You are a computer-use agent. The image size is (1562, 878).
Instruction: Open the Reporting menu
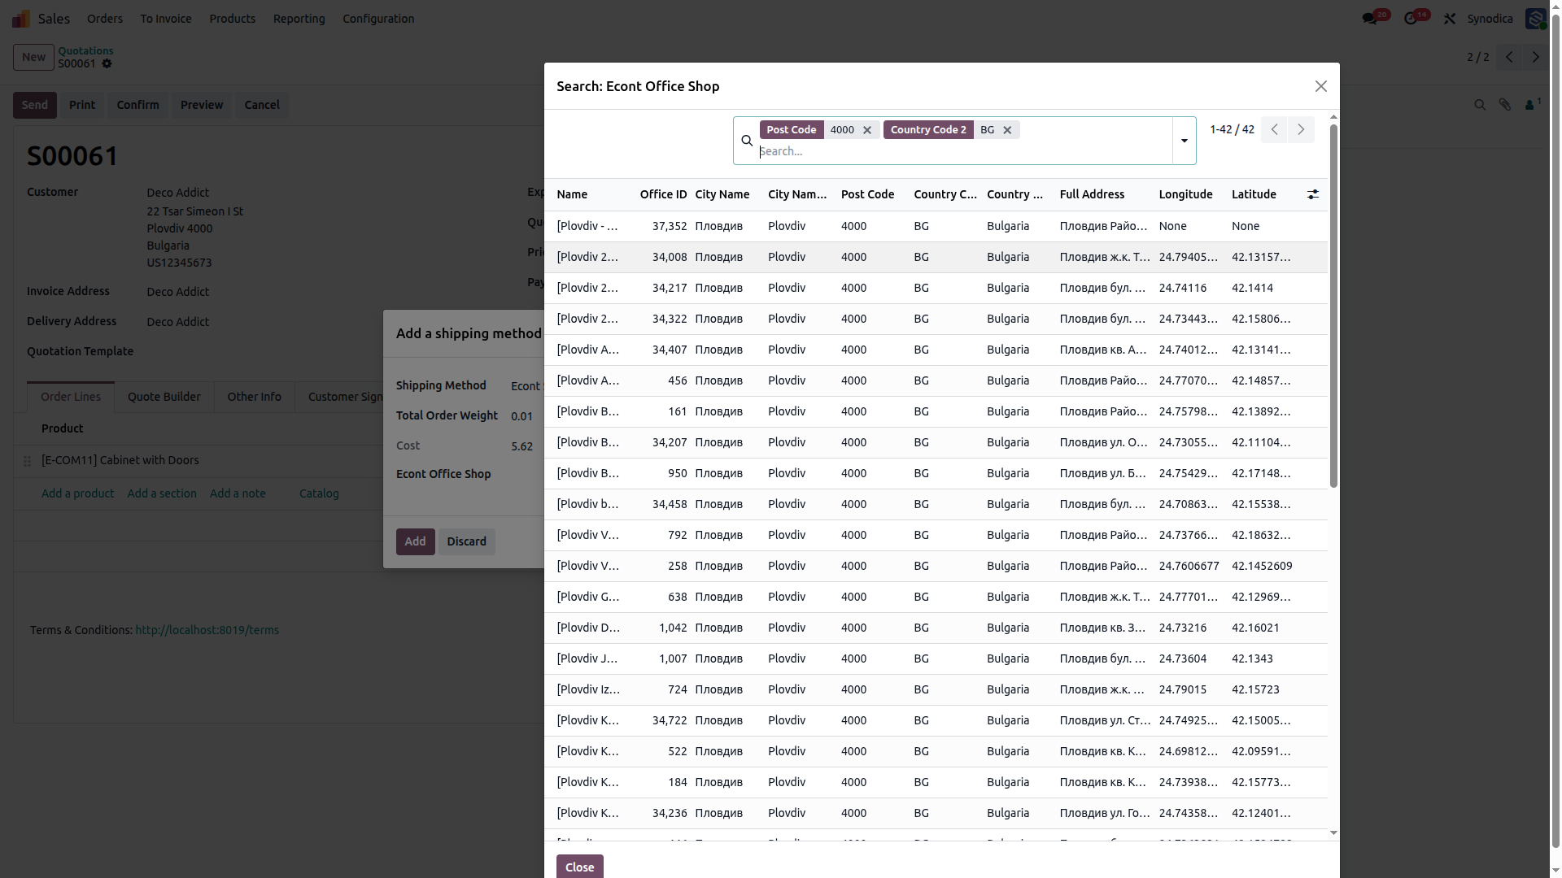pyautogui.click(x=299, y=18)
